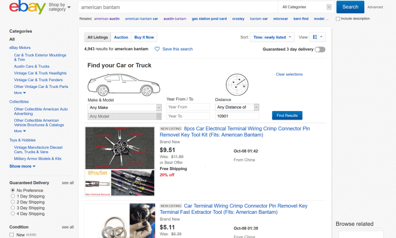Toggle Guaranteed 3 day delivery switch
Viewport: 396px width, 238px height.
[x=320, y=49]
